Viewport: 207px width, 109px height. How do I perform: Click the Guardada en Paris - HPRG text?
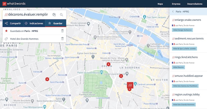24,31
